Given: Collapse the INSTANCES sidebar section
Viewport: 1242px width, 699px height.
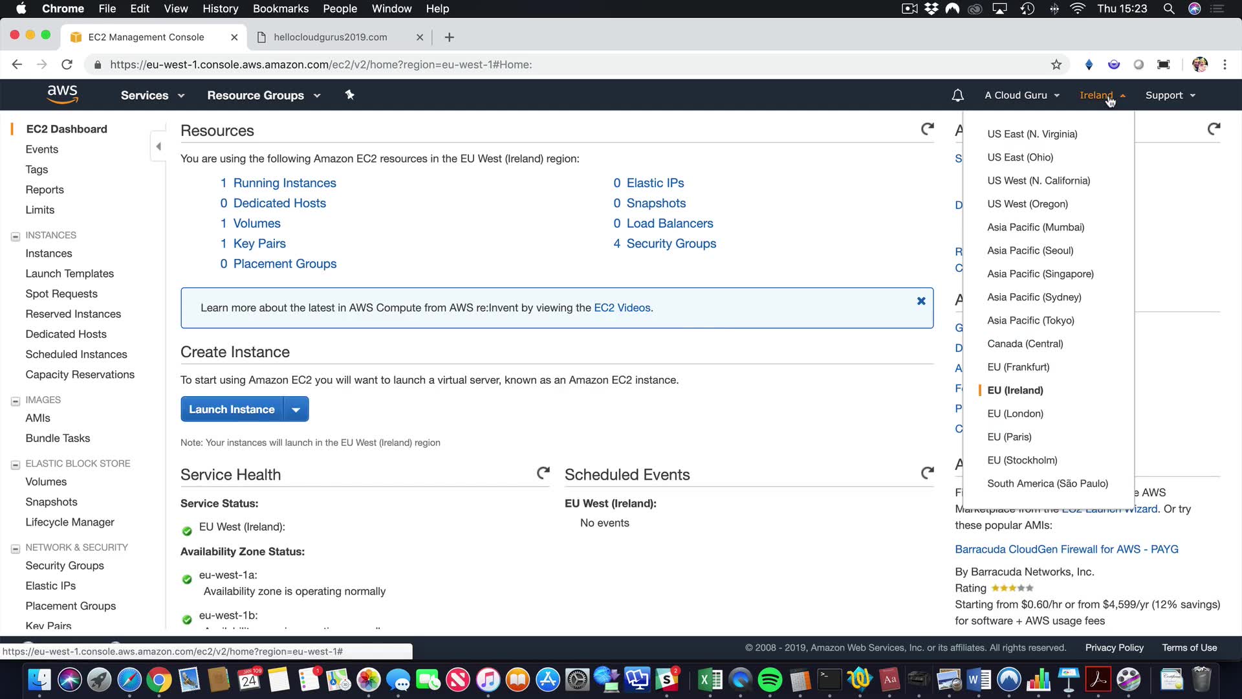Looking at the screenshot, I should (x=16, y=236).
